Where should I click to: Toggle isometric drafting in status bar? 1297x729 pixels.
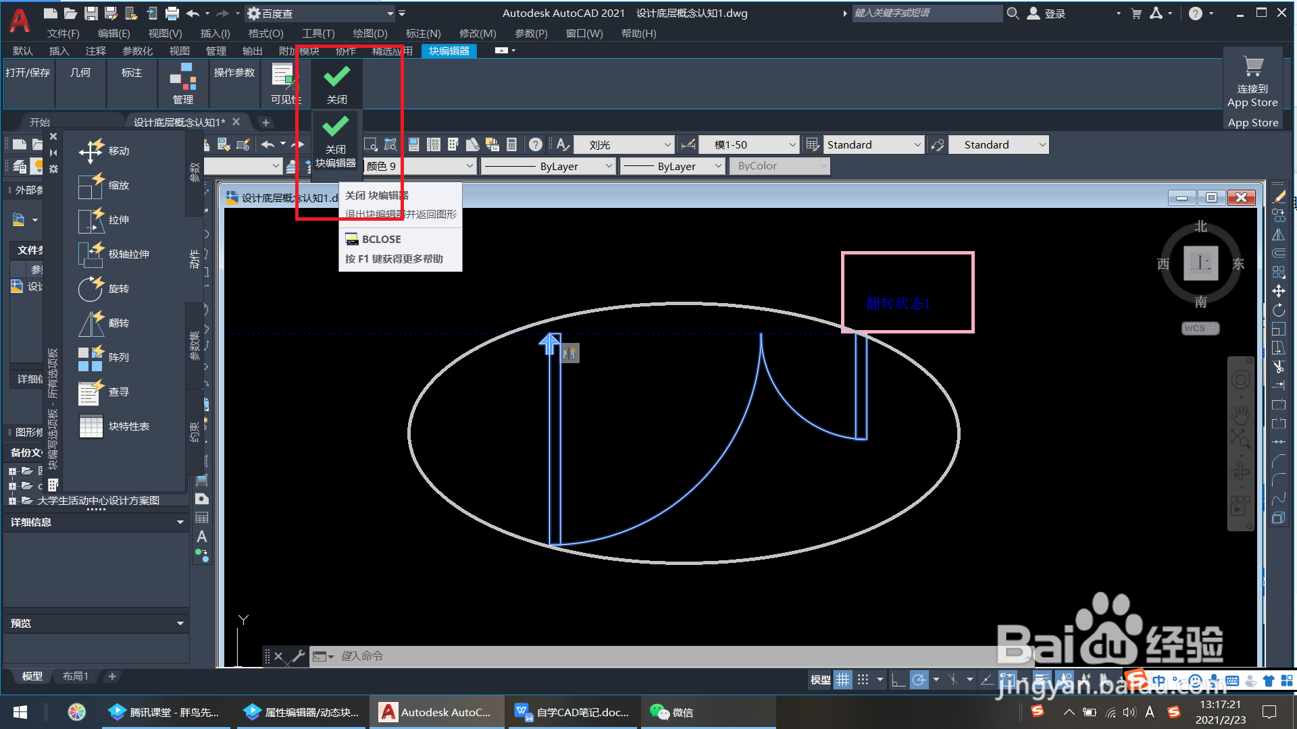[953, 680]
